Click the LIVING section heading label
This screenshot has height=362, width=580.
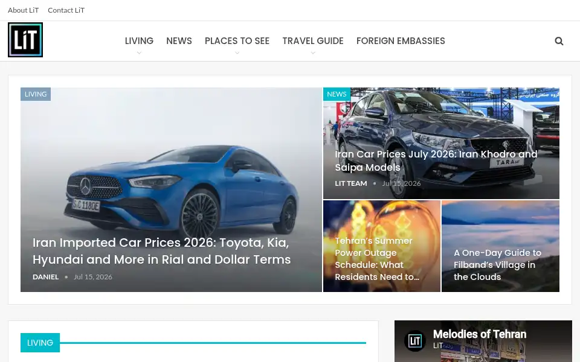[40, 343]
